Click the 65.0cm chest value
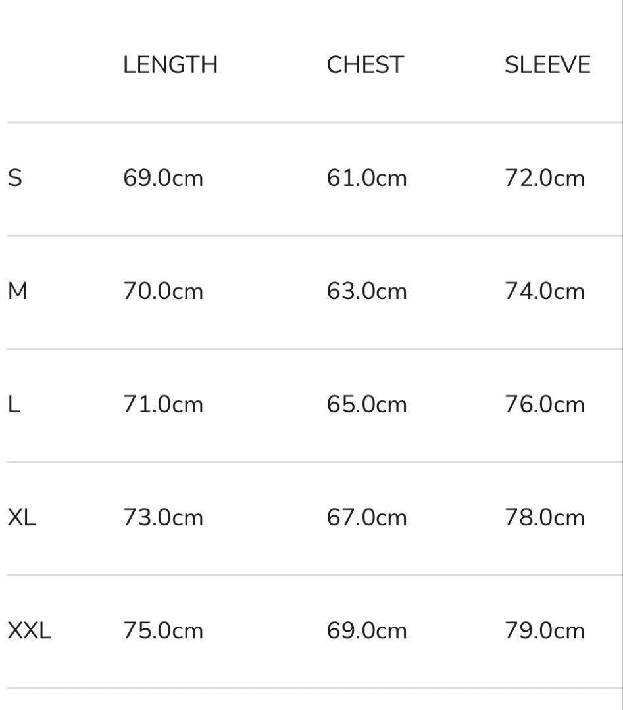Screen dimensions: 623x710 pyautogui.click(x=366, y=404)
